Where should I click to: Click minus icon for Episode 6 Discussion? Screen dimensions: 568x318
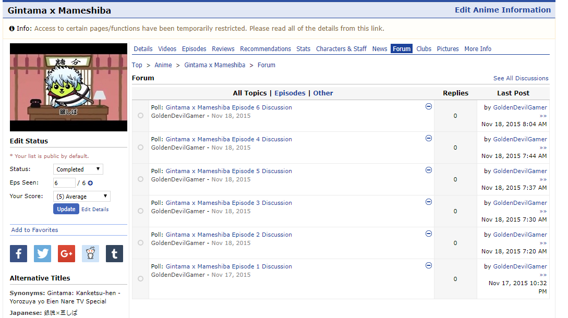tap(429, 106)
